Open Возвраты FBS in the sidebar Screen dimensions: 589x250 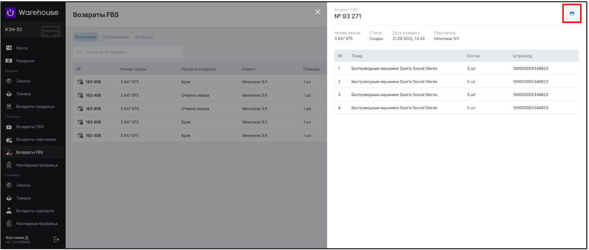30,152
